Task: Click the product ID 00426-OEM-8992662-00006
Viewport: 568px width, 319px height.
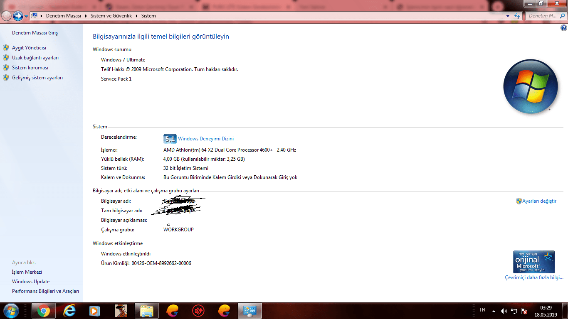Action: click(161, 263)
